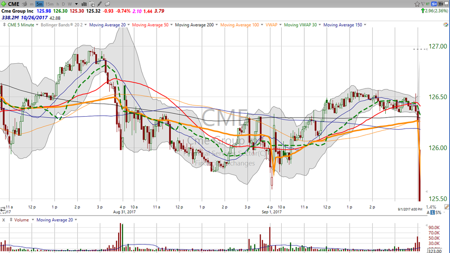Click the 323.00 volume value box
Viewport: 450px width, 253px height.
[x=435, y=251]
